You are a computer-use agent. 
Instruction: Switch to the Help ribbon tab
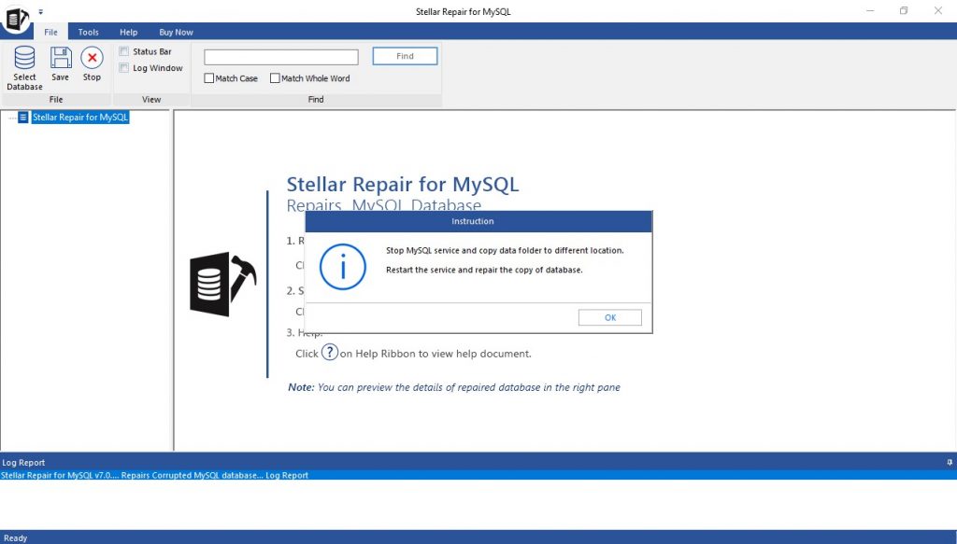pos(128,32)
